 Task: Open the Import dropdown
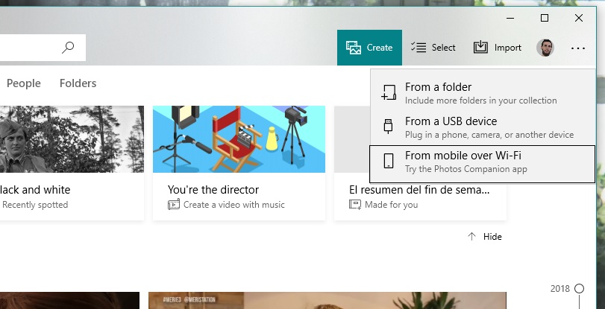(498, 48)
